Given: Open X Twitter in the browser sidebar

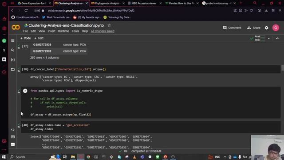Looking at the screenshot, I should (x=4, y=50).
